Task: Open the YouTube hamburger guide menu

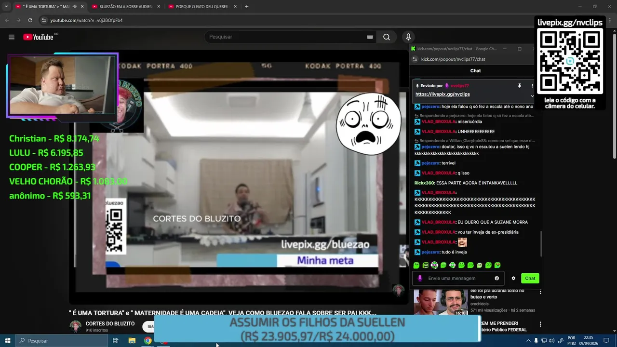Action: tap(12, 37)
